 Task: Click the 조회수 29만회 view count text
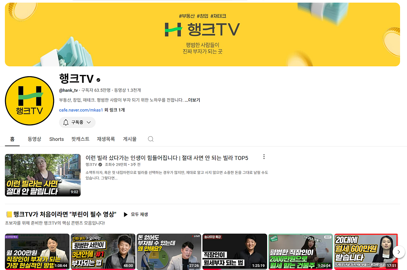tap(116, 165)
